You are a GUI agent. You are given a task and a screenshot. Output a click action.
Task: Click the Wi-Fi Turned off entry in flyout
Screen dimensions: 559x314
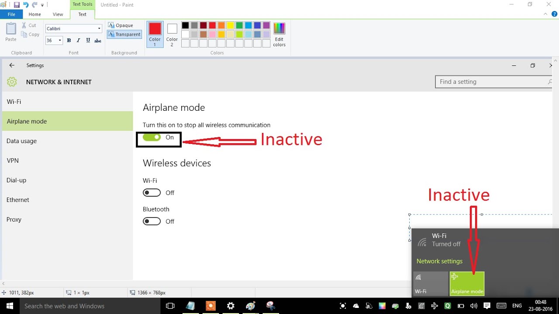(485, 240)
